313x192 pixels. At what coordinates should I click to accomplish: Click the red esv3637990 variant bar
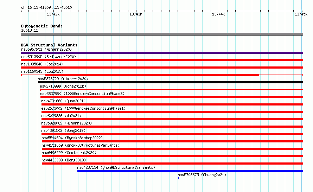[172, 97]
